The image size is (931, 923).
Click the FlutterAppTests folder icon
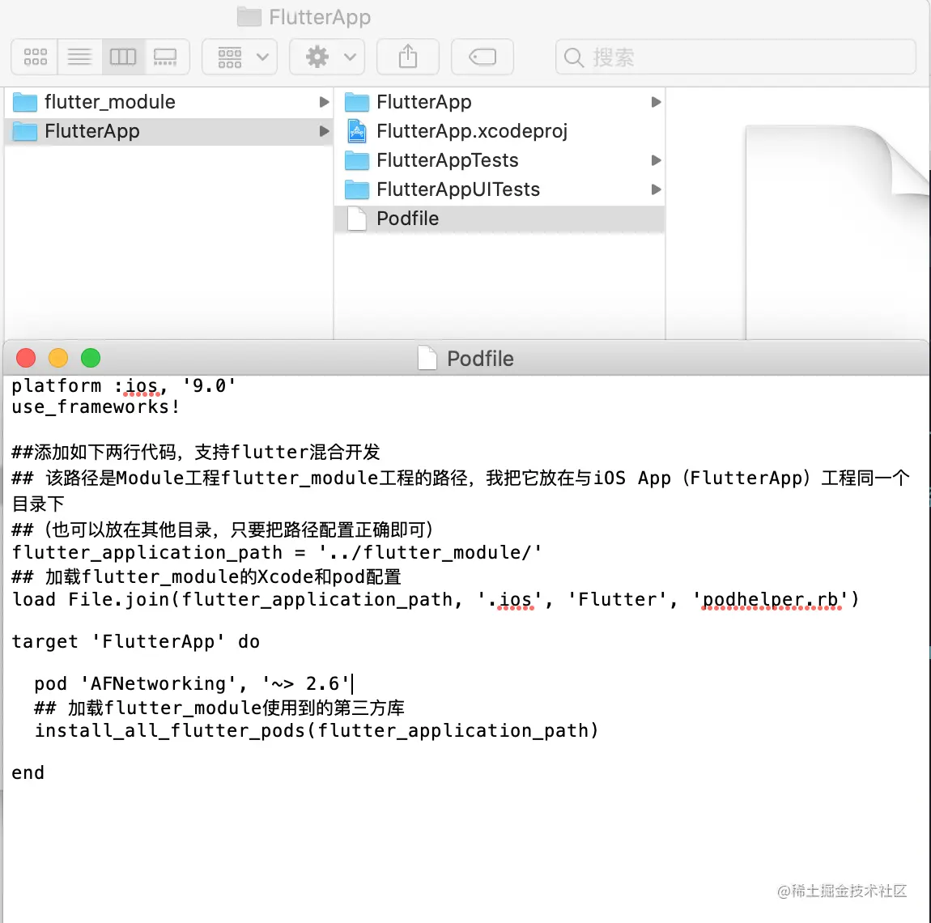357,160
